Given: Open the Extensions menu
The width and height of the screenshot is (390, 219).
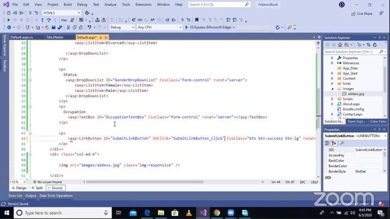Looking at the screenshot, I should [x=143, y=4].
